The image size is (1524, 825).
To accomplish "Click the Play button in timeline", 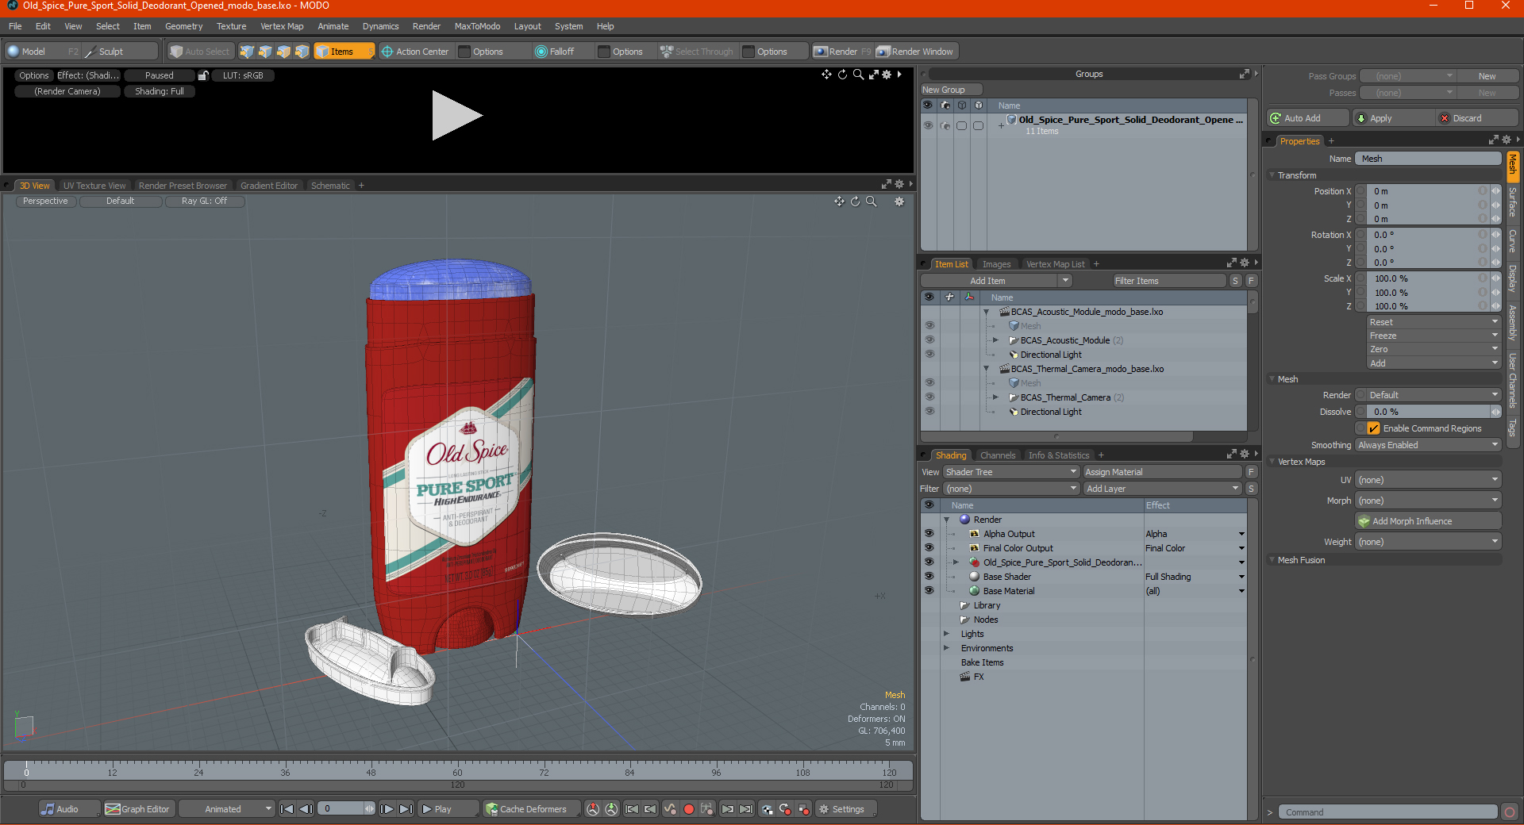I will click(x=447, y=809).
